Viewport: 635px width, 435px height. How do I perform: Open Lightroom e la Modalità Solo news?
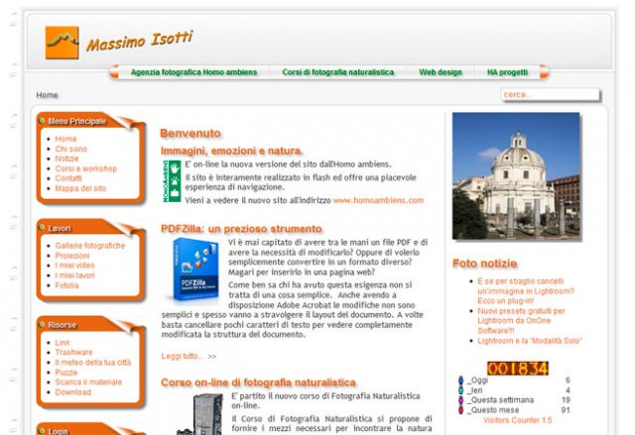tap(529, 341)
